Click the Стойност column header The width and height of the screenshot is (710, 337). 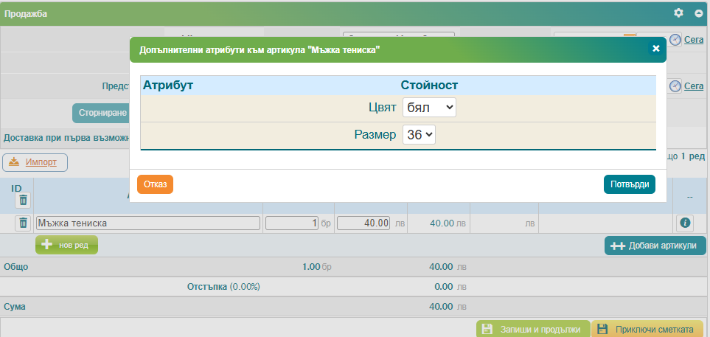click(x=429, y=85)
